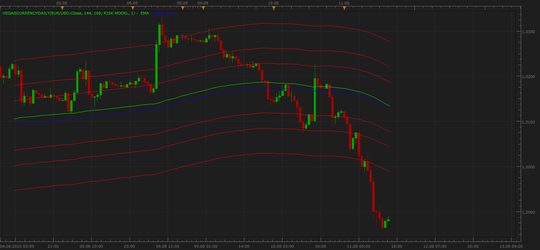Click the 04.08.2010 03:00 time label
The image size is (540, 250).
coord(17,246)
